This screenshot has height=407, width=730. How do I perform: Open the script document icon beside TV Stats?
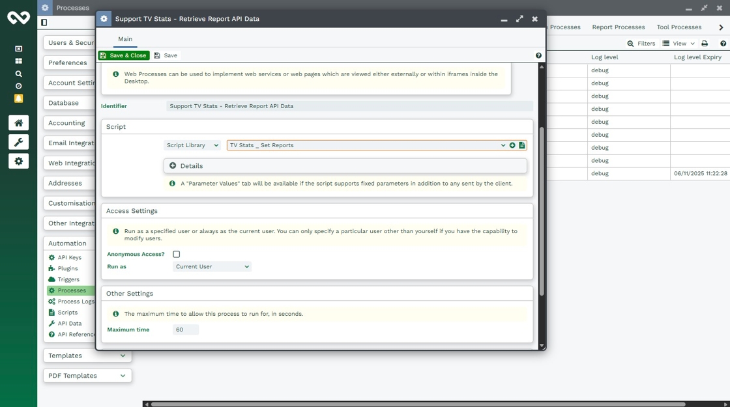pos(522,145)
